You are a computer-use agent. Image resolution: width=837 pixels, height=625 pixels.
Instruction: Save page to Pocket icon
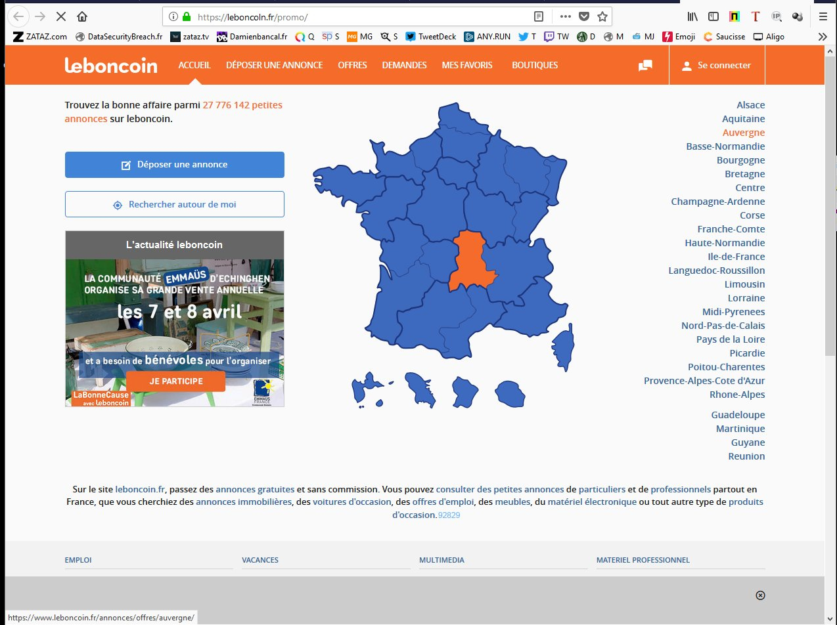pyautogui.click(x=583, y=16)
